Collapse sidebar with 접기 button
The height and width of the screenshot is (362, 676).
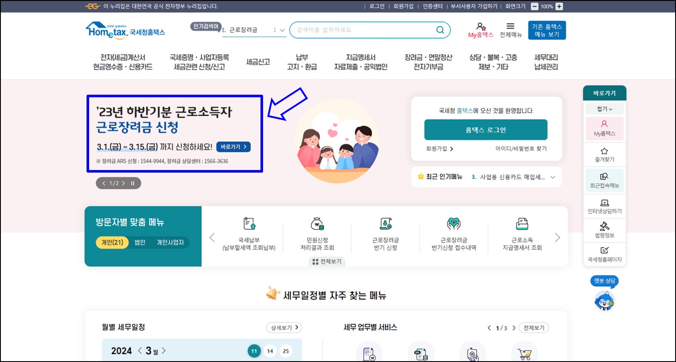605,109
